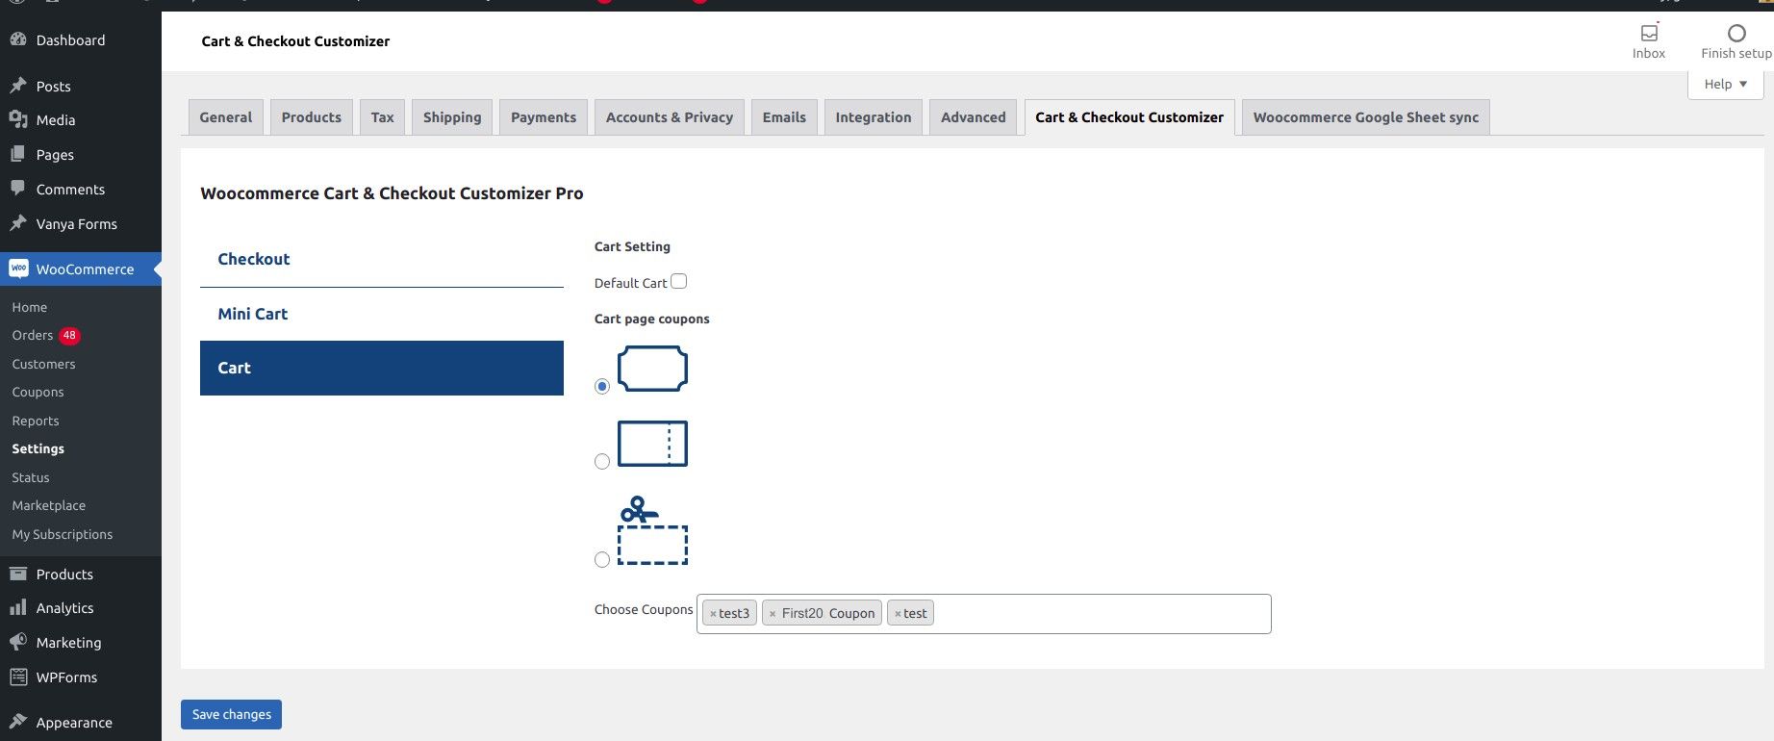1774x741 pixels.
Task: Open the Advanced tab
Action: (974, 117)
